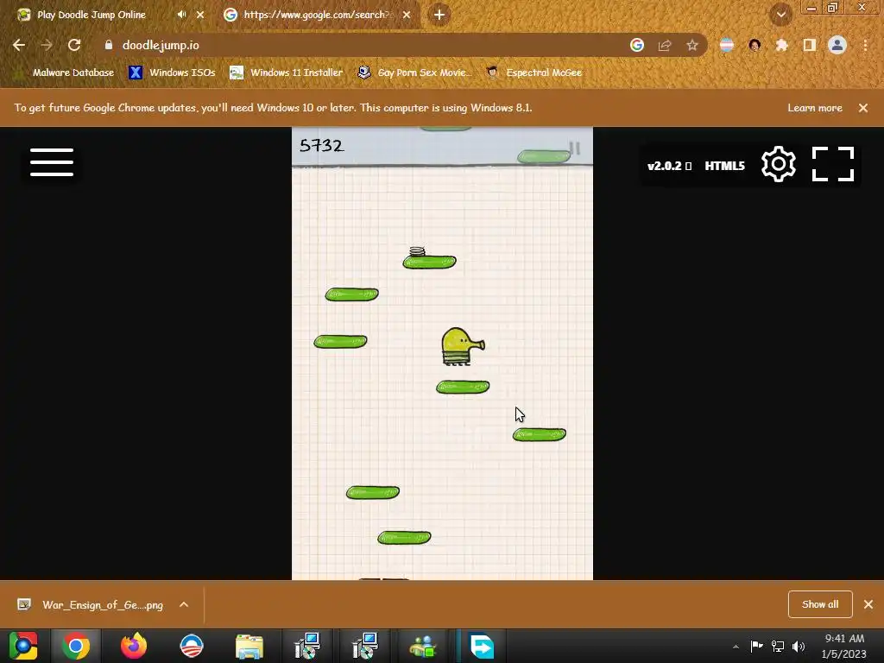
Task: Enter fullscreen mode for the game
Action: pos(833,164)
